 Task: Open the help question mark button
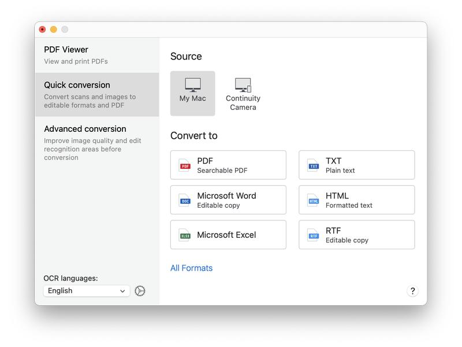tap(412, 291)
